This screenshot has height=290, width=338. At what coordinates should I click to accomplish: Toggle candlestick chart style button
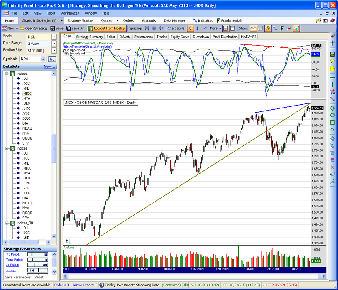click(191, 28)
